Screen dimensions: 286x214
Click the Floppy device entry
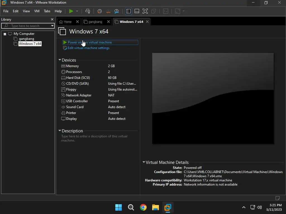[99, 89]
